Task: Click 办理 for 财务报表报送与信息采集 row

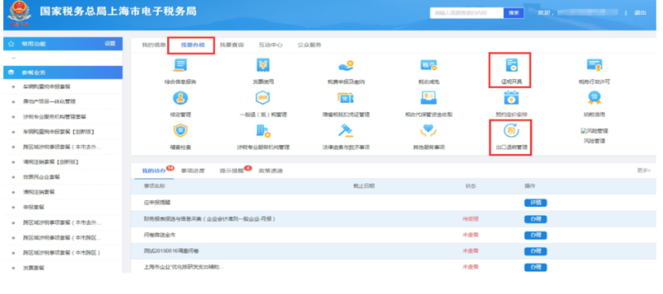Action: coord(535,219)
